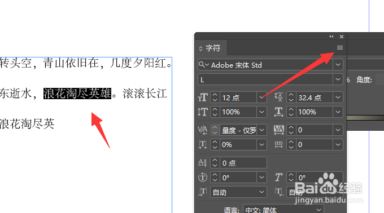This screenshot has width=384, height=213.
Task: Click the horizontal scale icon
Action: (278, 112)
